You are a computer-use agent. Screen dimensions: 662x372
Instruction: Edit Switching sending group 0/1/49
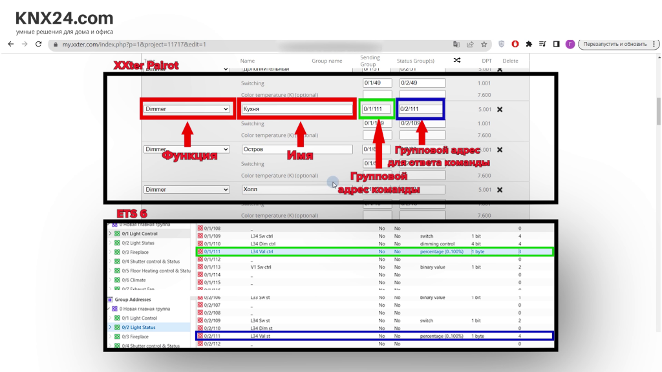point(377,83)
